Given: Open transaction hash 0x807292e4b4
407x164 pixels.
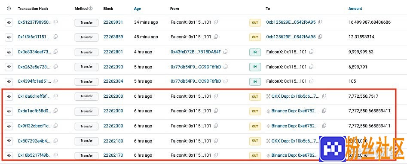Looking at the screenshot, I should 34,141.
